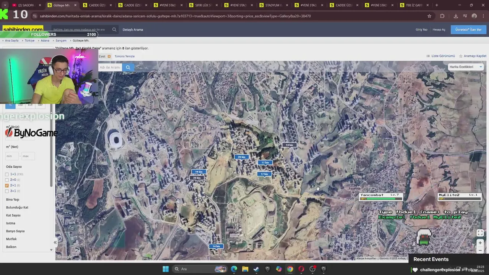Go to Sarıçam breadcrumb

click(x=61, y=40)
